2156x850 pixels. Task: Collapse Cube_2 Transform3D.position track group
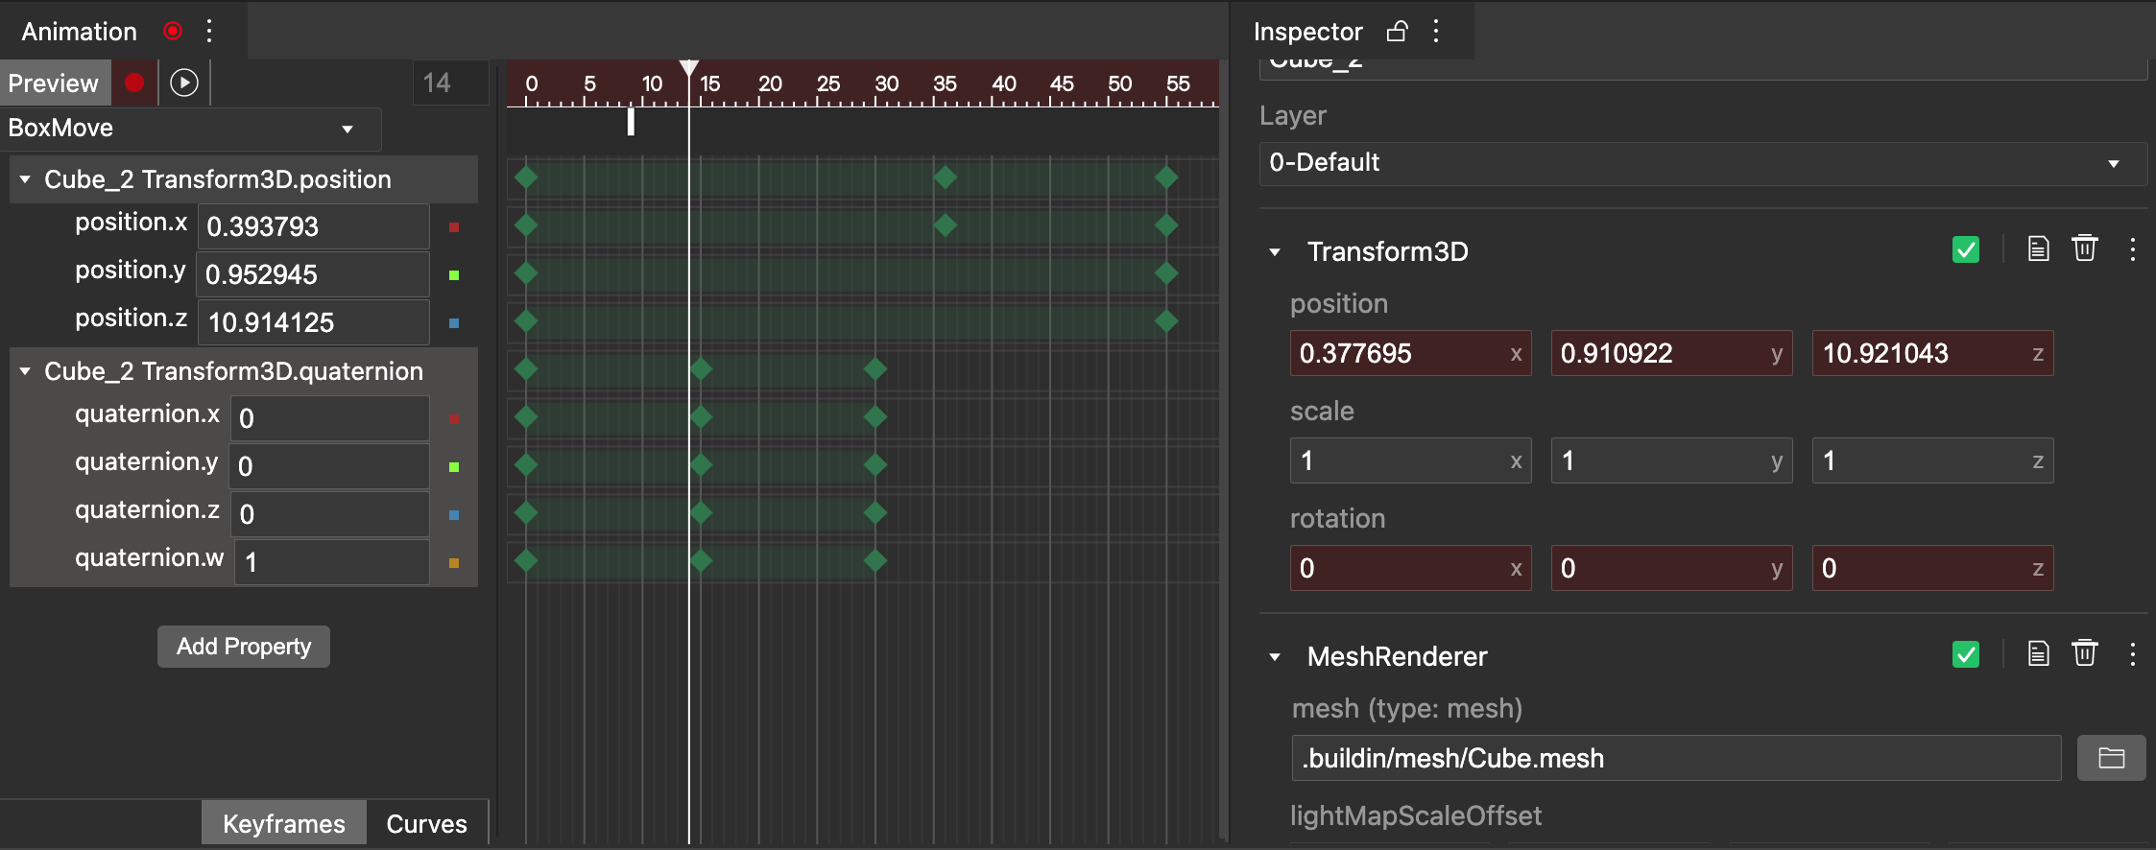(x=26, y=179)
